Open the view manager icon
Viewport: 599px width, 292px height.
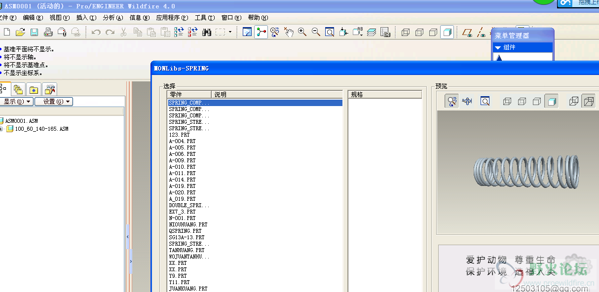(385, 32)
